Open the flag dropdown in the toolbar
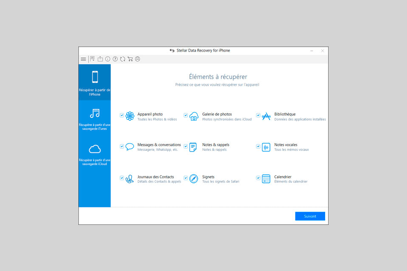 [x=92, y=59]
